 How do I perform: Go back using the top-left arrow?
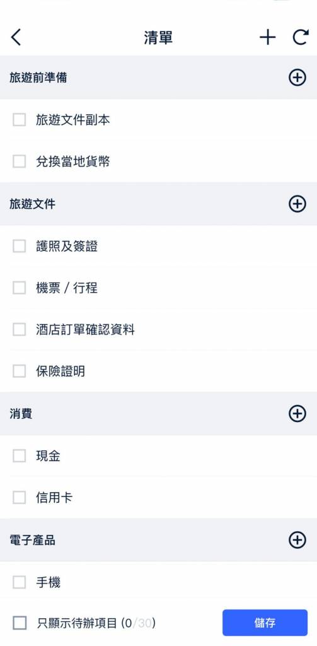click(16, 37)
